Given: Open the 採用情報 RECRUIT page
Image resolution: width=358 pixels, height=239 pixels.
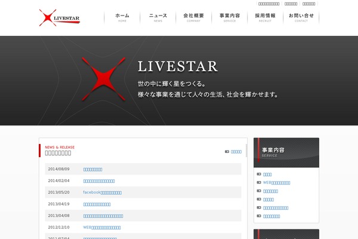Looking at the screenshot, I should tap(266, 17).
